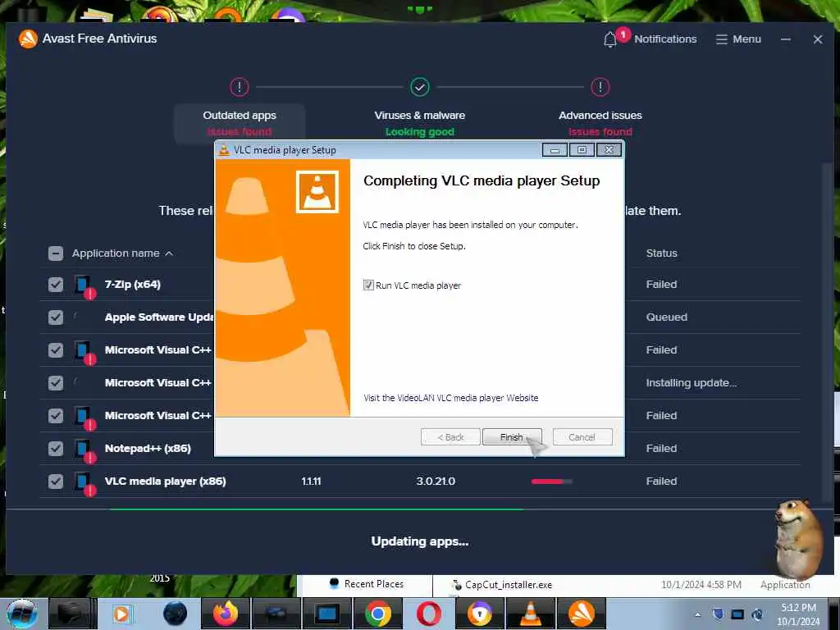This screenshot has width=840, height=630.
Task: Click the blue globe taskbar icon
Action: 176,614
